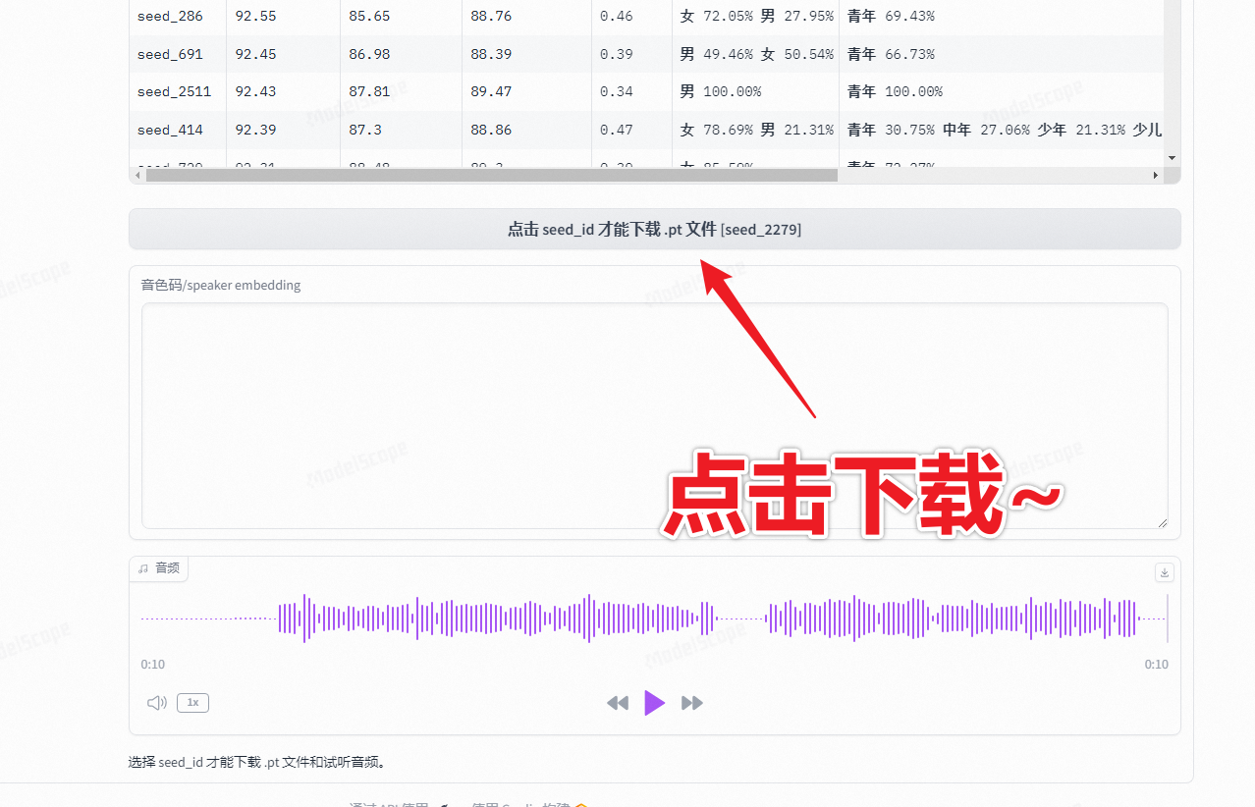This screenshot has height=807, width=1255.
Task: Skip forward in the audio player
Action: (x=692, y=703)
